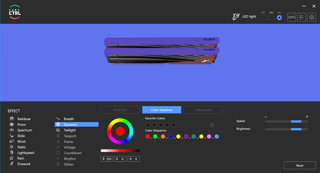
Task: Click the Speed slider bar
Action: (x=286, y=121)
